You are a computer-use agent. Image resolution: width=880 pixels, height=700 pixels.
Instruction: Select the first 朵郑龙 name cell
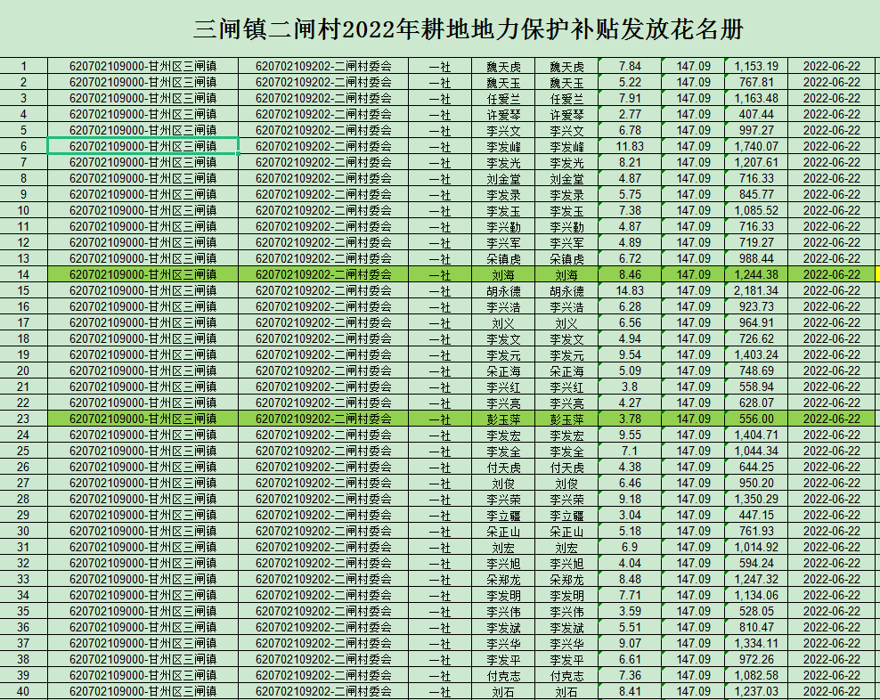503,579
